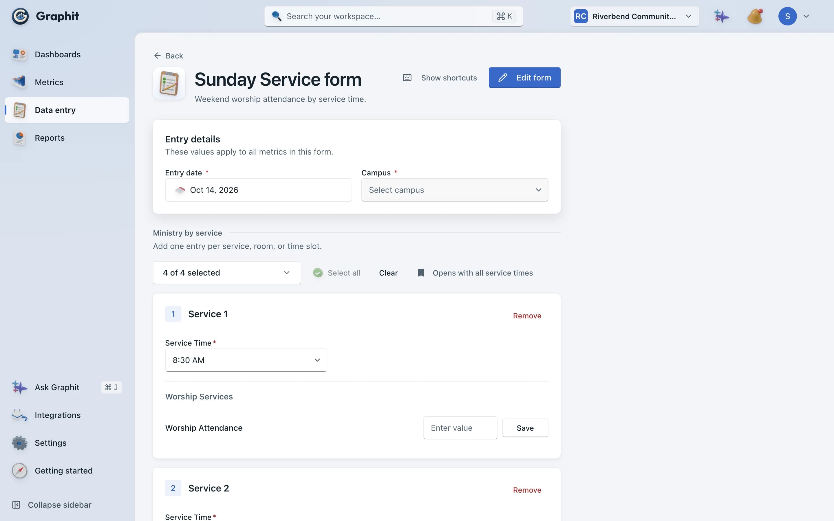Open the Entry date picker

(x=259, y=190)
